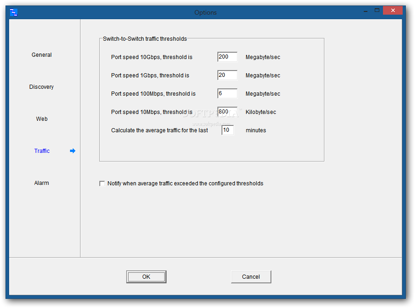The height and width of the screenshot is (308, 415).
Task: Click the average traffic minutes field
Action: [228, 130]
